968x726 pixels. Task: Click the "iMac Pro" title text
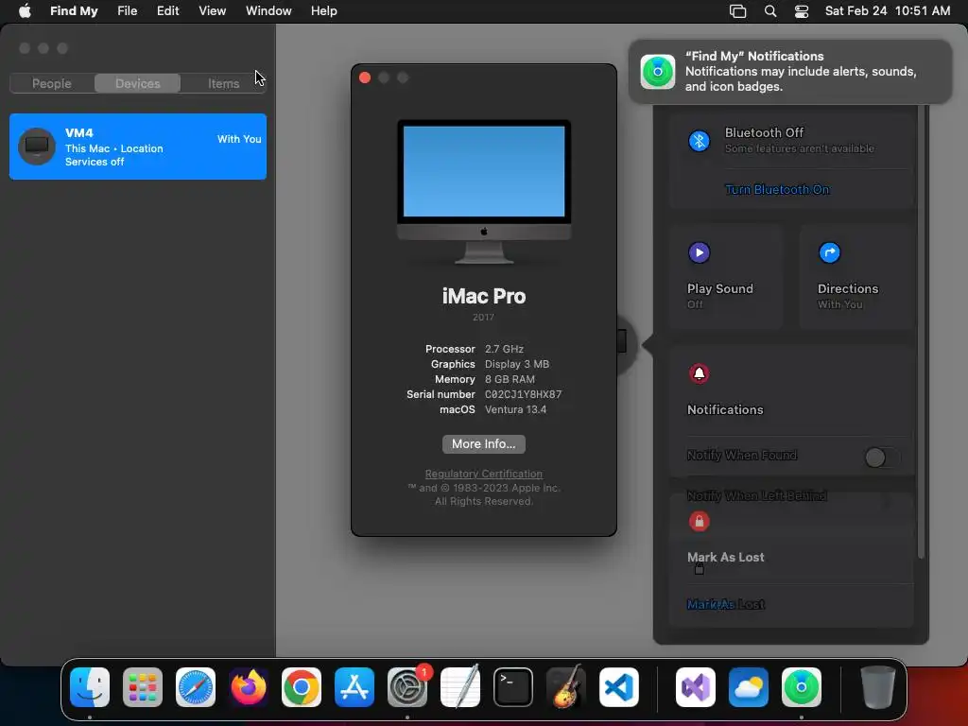[483, 296]
